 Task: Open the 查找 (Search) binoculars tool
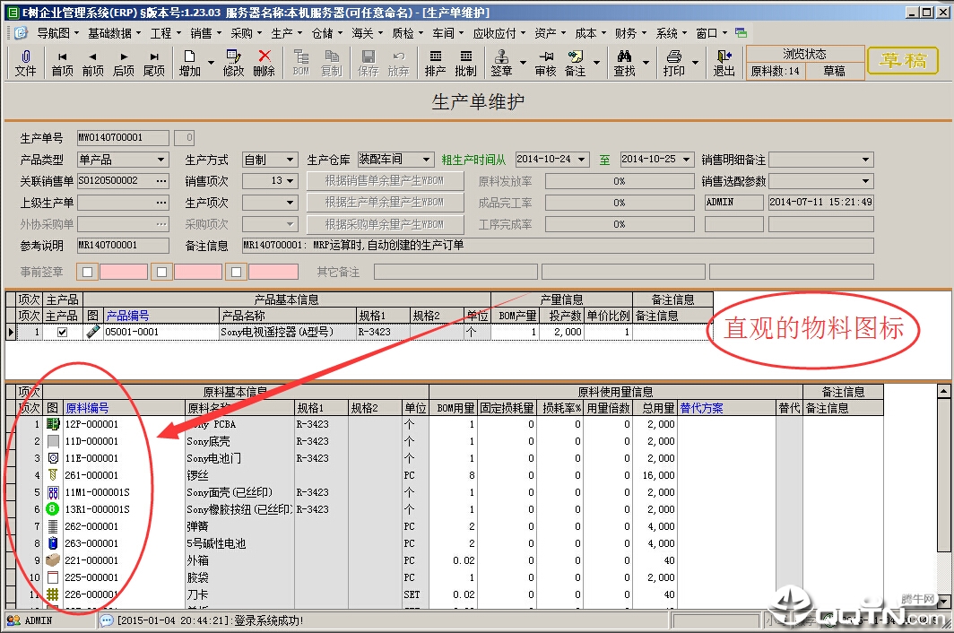624,63
